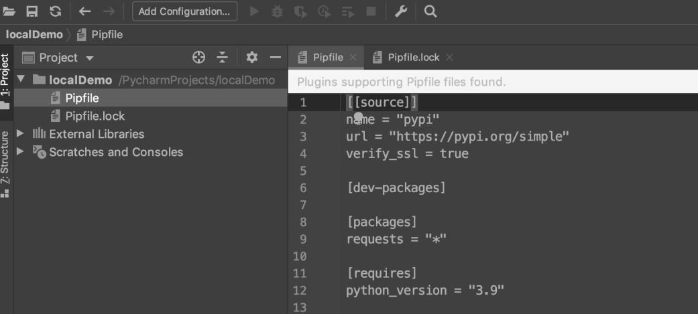
Task: Navigate back with the left arrow
Action: click(84, 11)
